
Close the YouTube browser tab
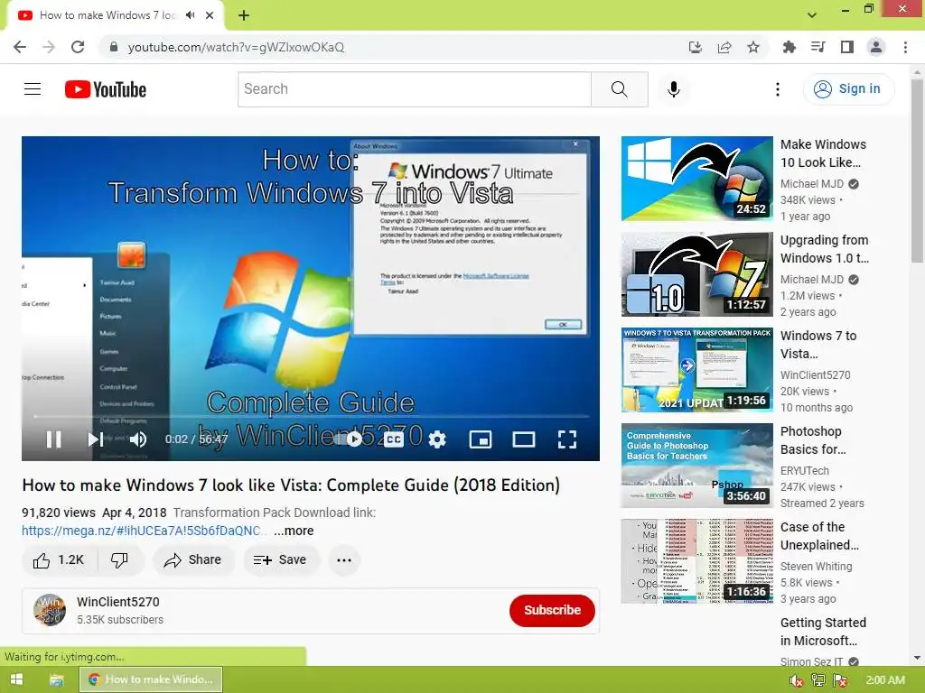pyautogui.click(x=210, y=15)
